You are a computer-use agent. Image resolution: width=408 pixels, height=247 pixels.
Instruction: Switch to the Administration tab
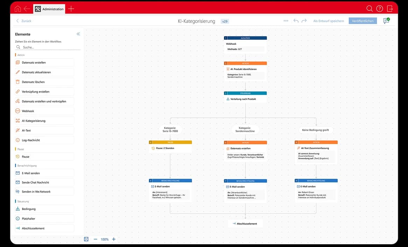[x=49, y=8]
